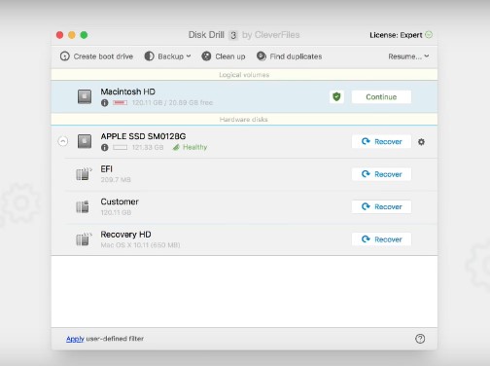Click the Backup half-circle icon
490x366 pixels.
coord(149,56)
